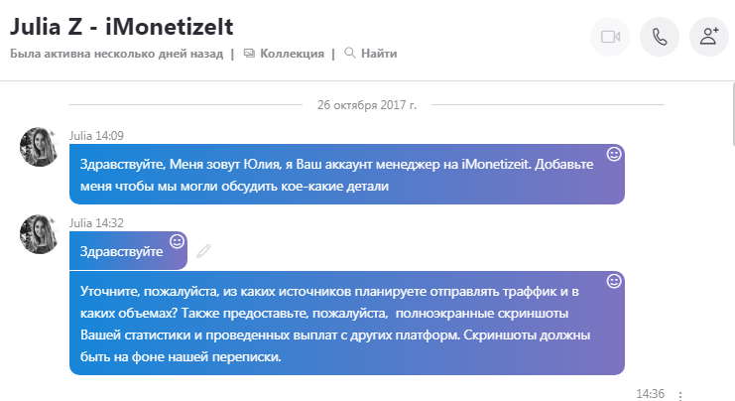Click the 14:36 timestamp
Viewport: 735px width, 401px height.
[649, 394]
